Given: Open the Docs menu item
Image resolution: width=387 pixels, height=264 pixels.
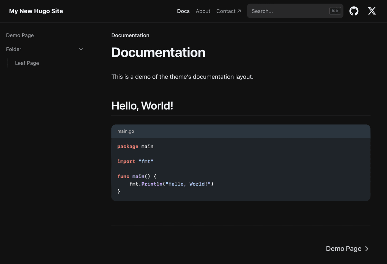Looking at the screenshot, I should (x=183, y=11).
